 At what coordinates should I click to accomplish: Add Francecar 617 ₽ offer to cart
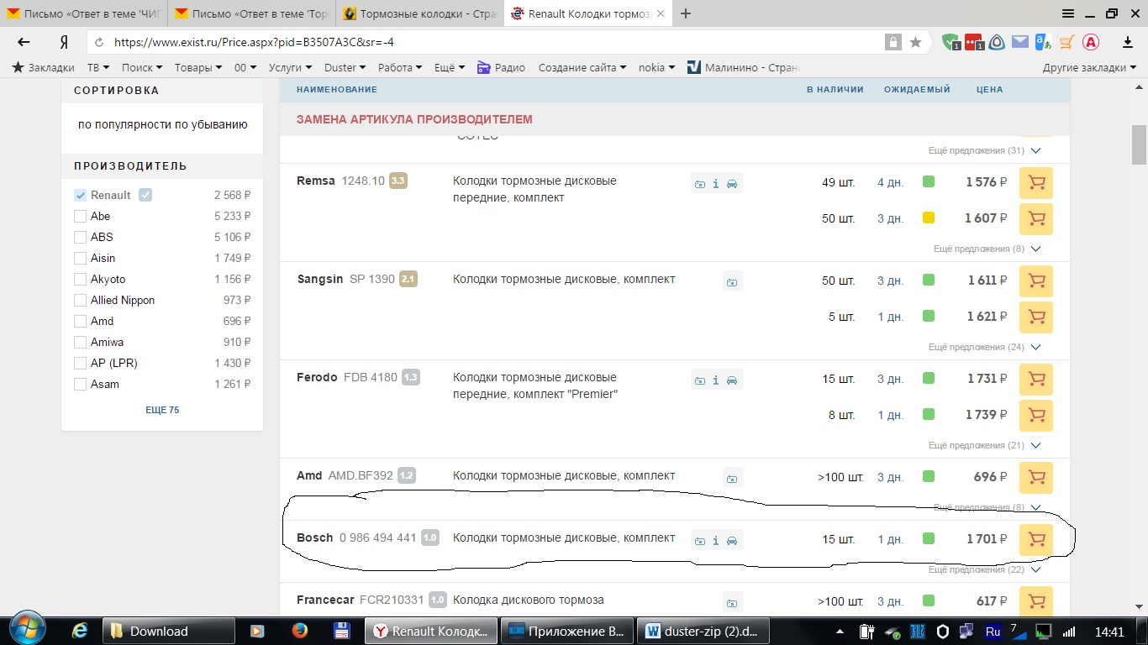point(1035,601)
